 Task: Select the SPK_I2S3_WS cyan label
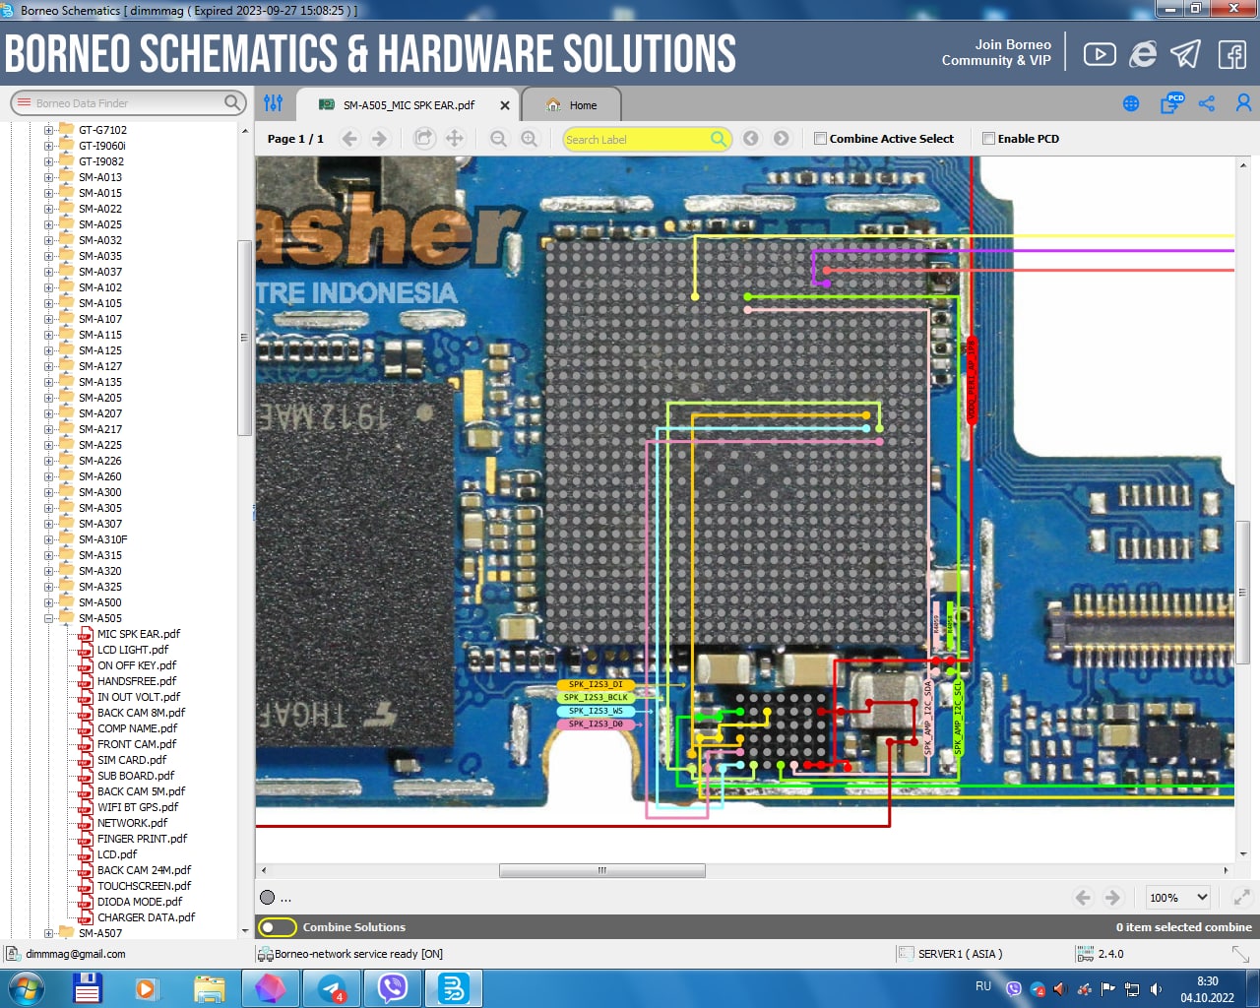coord(596,711)
